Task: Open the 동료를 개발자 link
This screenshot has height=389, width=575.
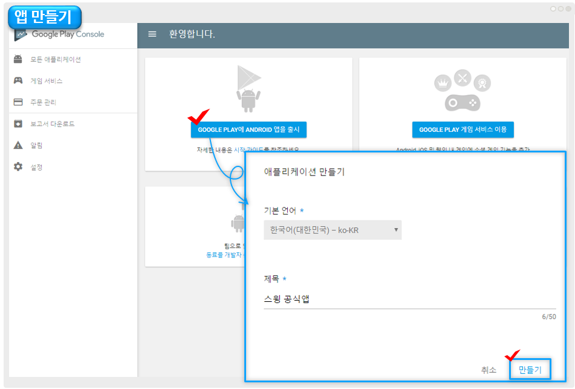Action: (224, 255)
